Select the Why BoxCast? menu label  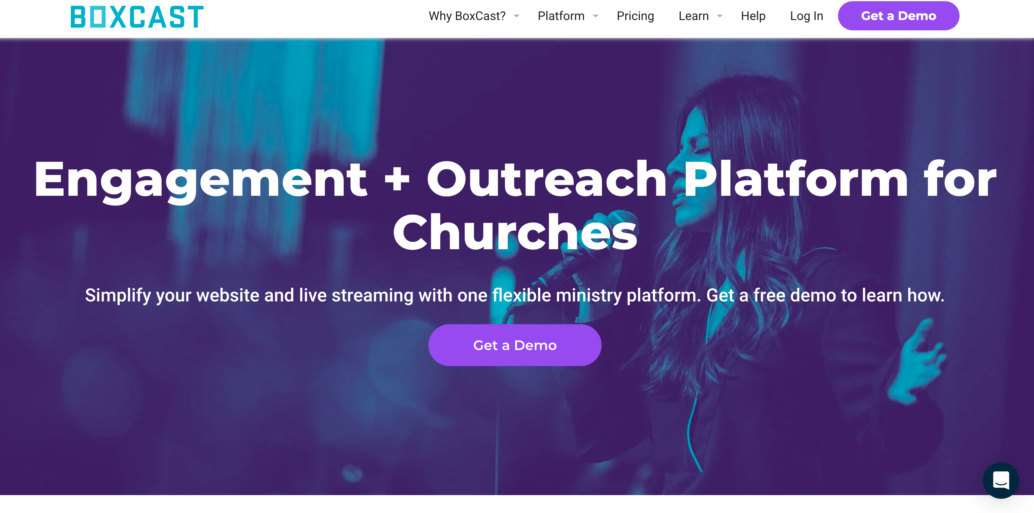(467, 16)
